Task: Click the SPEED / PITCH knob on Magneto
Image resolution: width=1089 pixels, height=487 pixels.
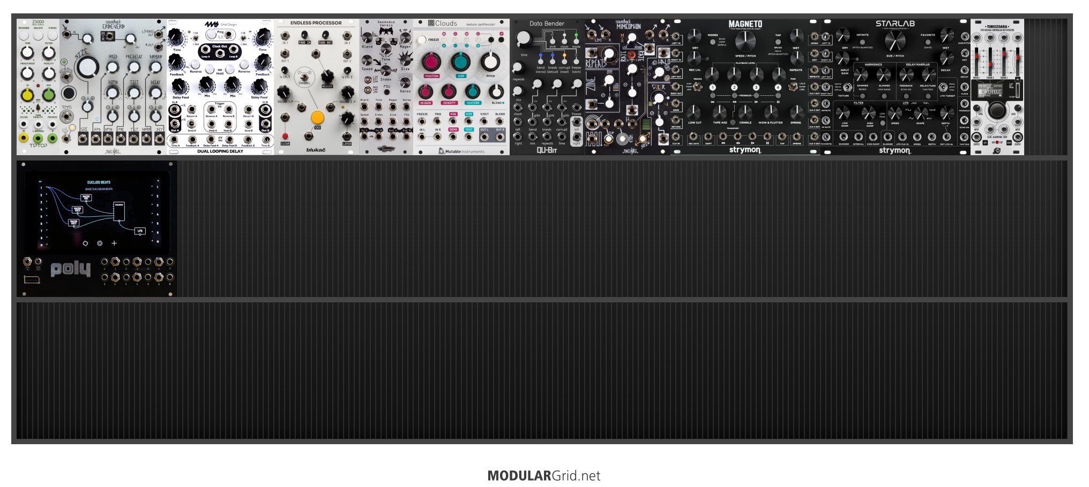Action: [x=745, y=41]
